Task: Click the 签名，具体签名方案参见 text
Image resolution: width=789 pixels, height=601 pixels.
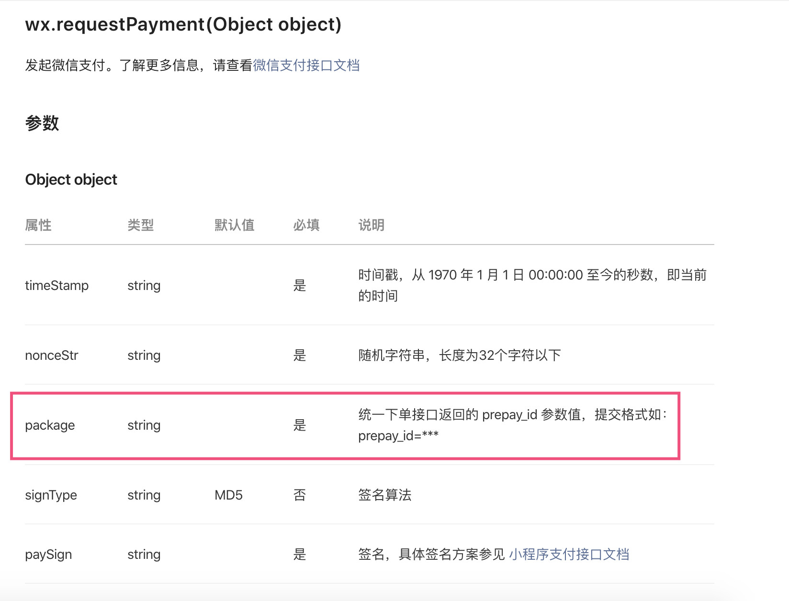Action: (x=431, y=554)
